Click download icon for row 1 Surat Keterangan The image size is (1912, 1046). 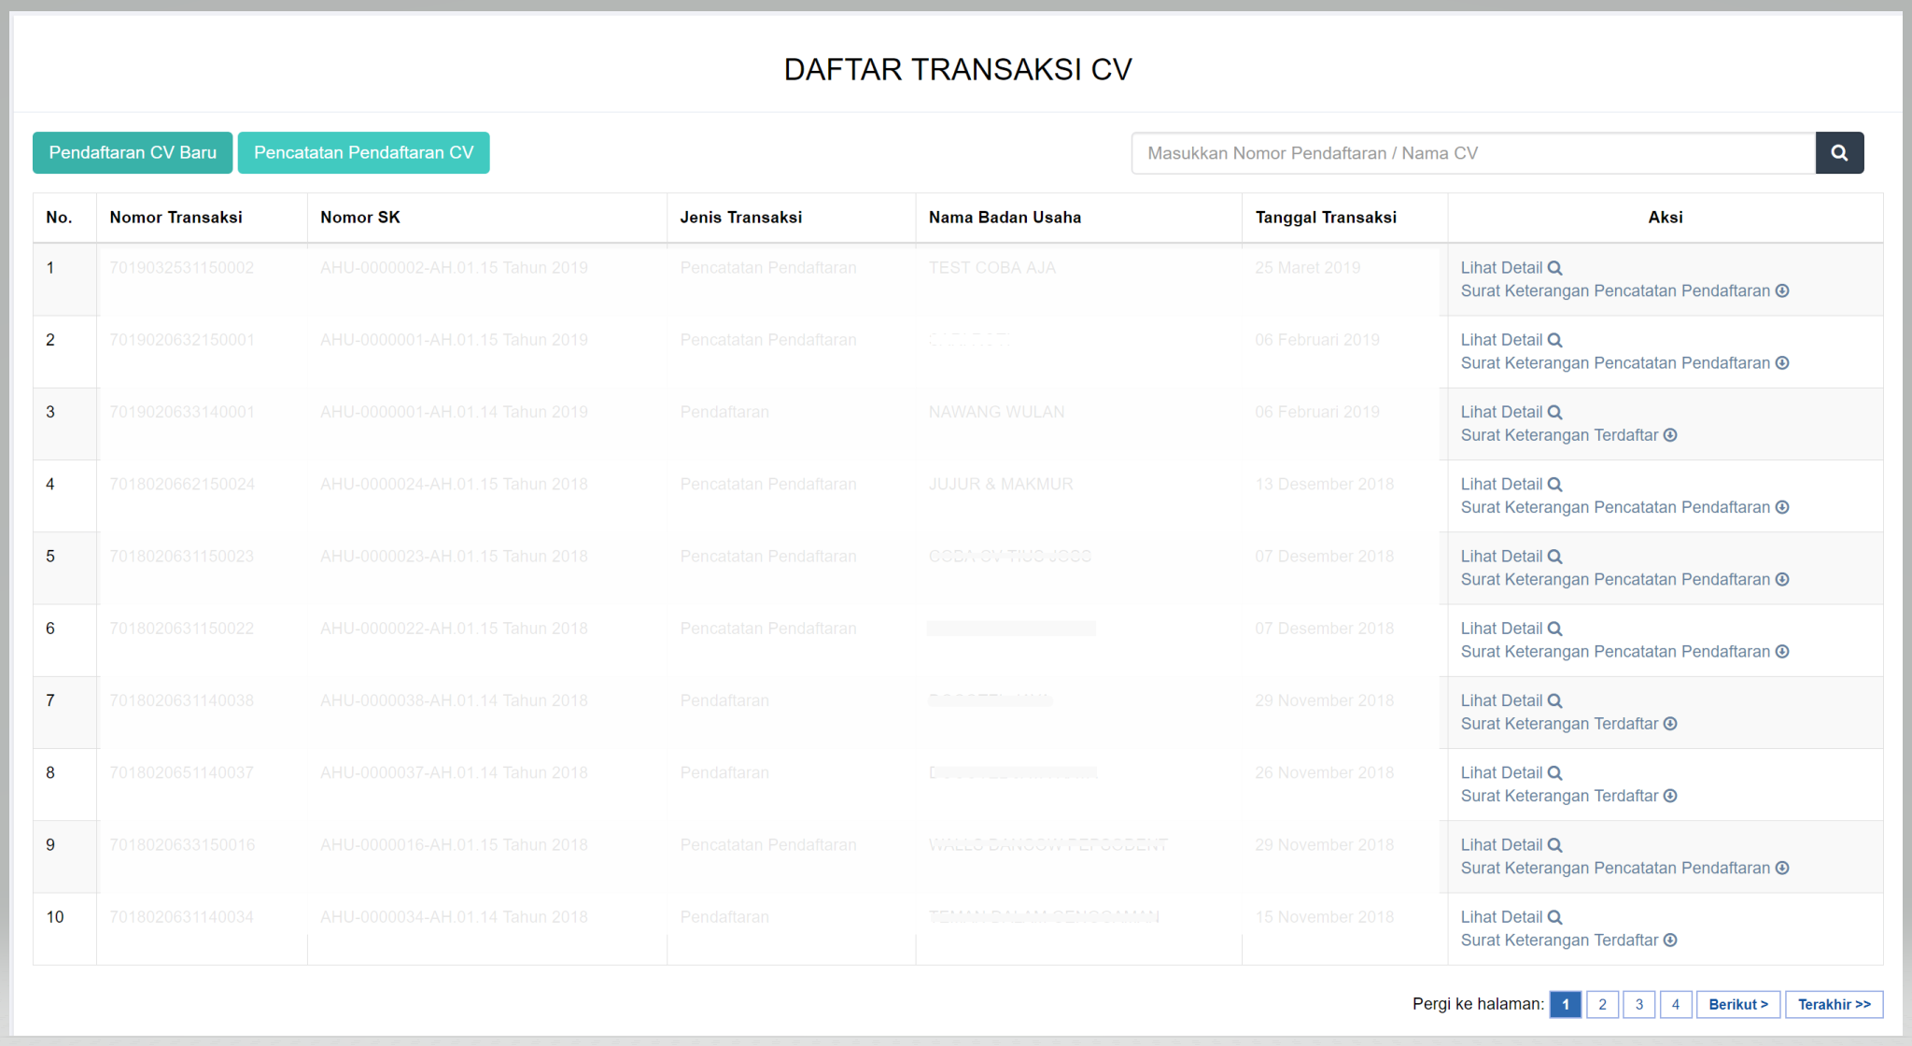(1782, 291)
